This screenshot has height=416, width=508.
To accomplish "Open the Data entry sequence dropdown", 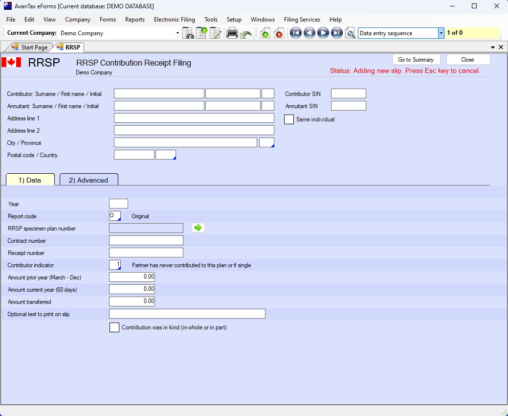I will click(x=441, y=33).
